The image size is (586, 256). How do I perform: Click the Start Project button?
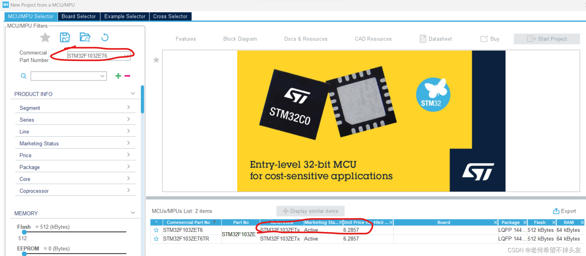pyautogui.click(x=547, y=39)
